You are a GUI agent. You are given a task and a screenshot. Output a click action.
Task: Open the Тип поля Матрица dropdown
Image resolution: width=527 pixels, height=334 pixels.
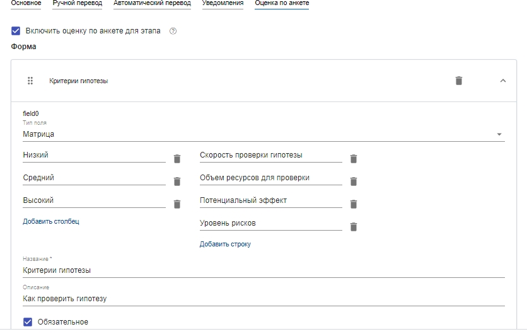[264, 134]
